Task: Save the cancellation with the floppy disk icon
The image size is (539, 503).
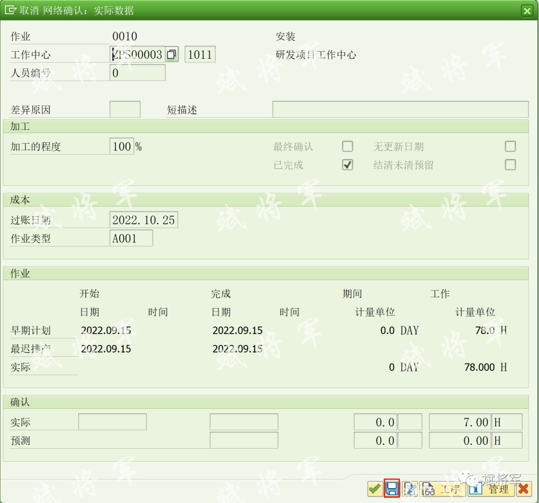Action: coord(392,488)
